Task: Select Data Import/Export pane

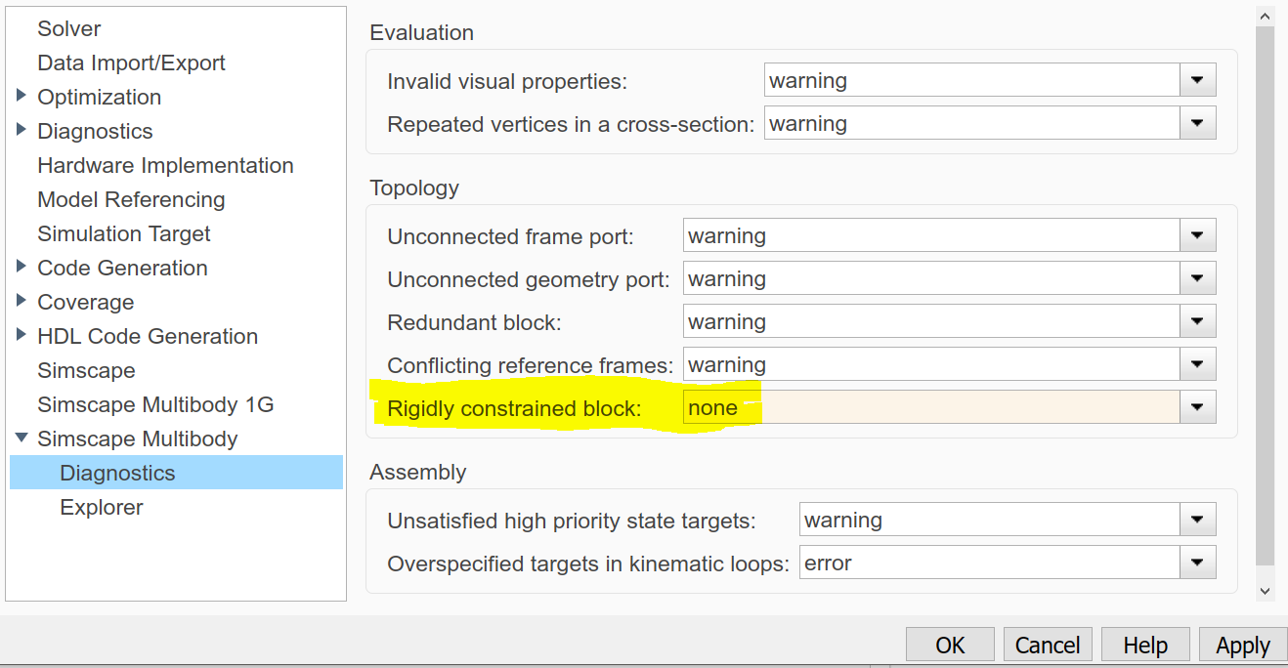Action: (x=131, y=63)
